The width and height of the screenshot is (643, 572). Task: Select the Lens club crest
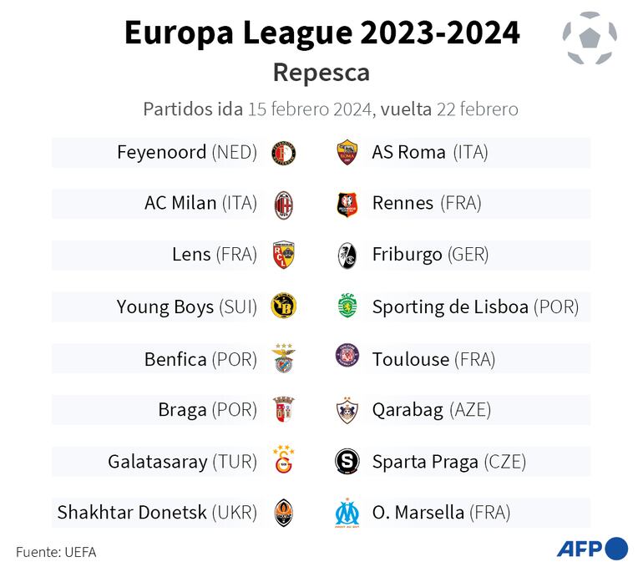point(284,255)
